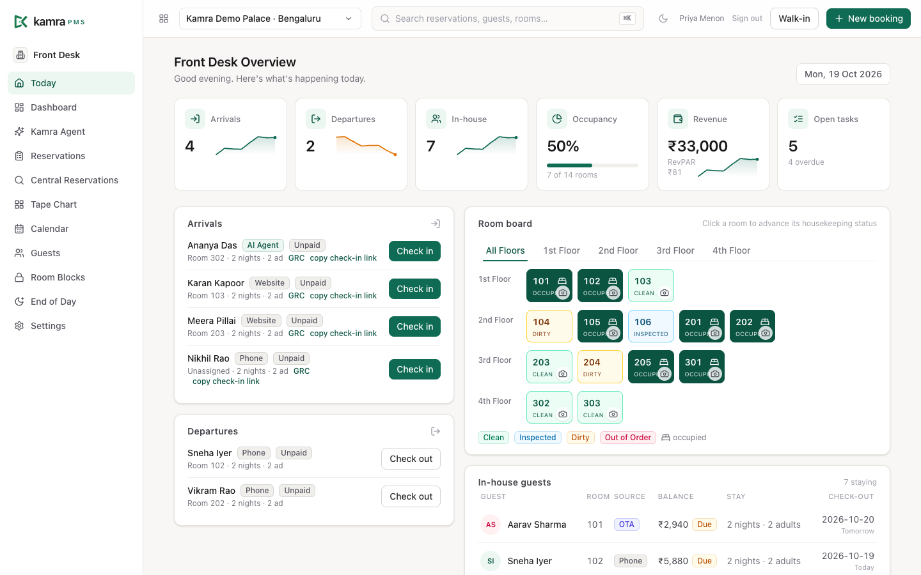Advance housekeeping status of room 106

(x=651, y=326)
